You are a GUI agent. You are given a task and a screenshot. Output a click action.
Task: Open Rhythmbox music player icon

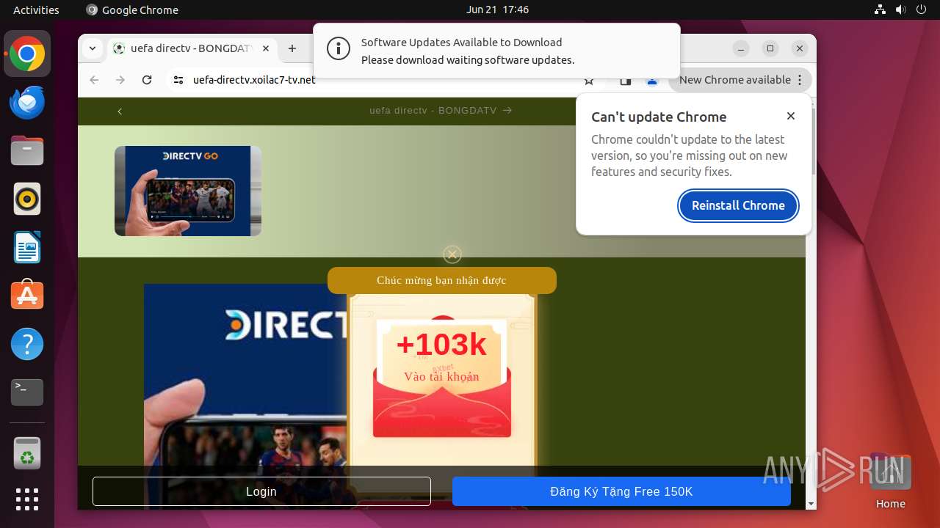27,199
